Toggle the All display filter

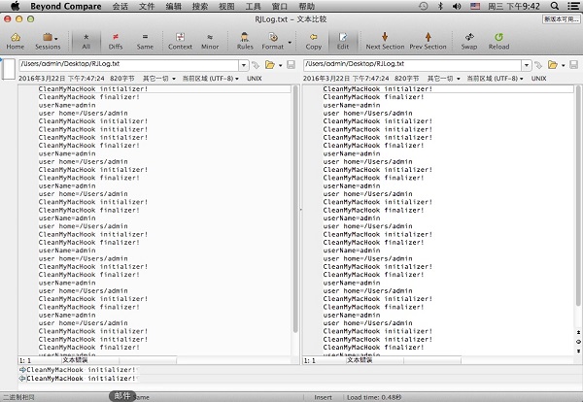pyautogui.click(x=86, y=40)
